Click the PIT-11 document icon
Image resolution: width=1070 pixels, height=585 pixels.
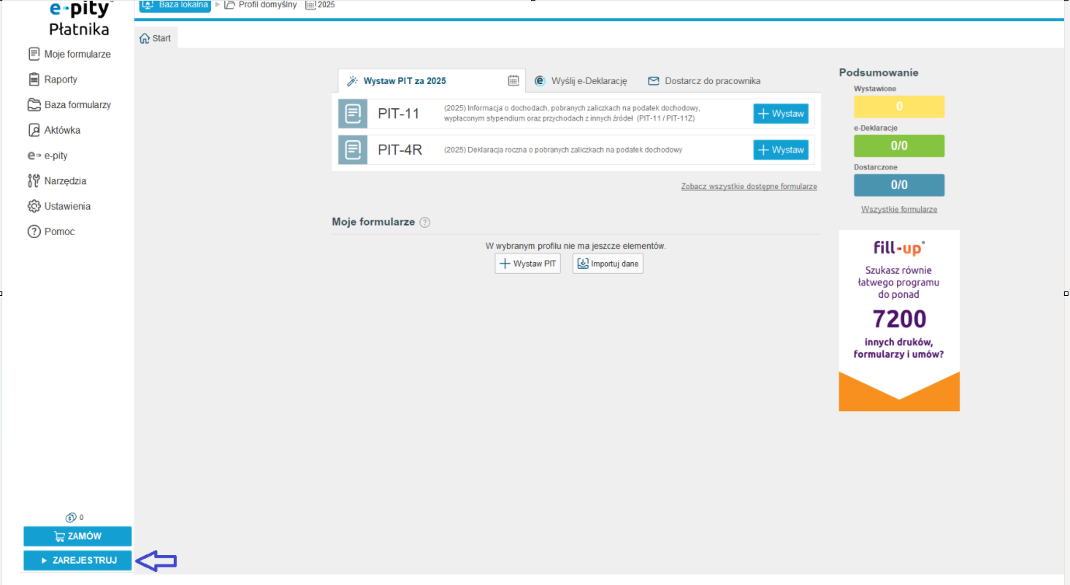pyautogui.click(x=353, y=114)
